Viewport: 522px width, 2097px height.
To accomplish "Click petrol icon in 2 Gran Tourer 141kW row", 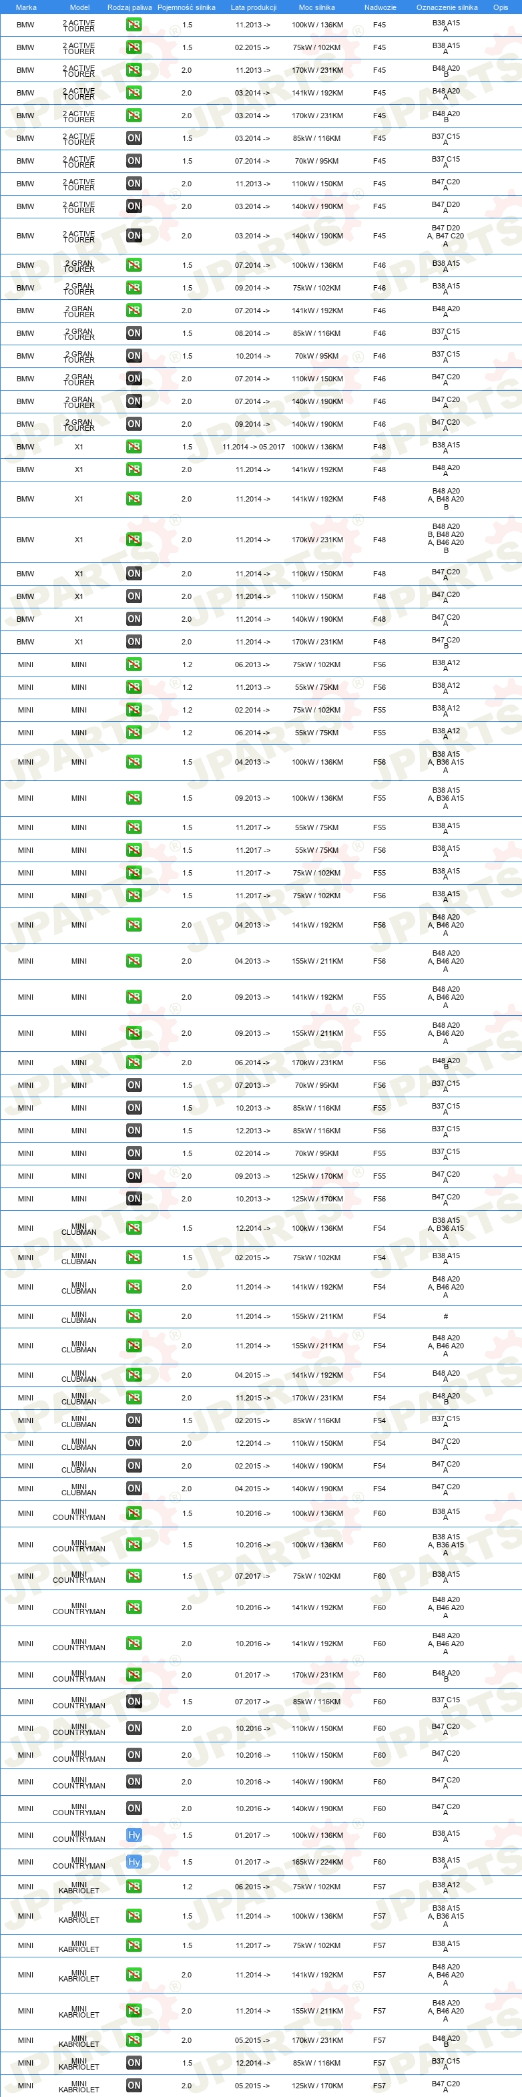I will (134, 311).
